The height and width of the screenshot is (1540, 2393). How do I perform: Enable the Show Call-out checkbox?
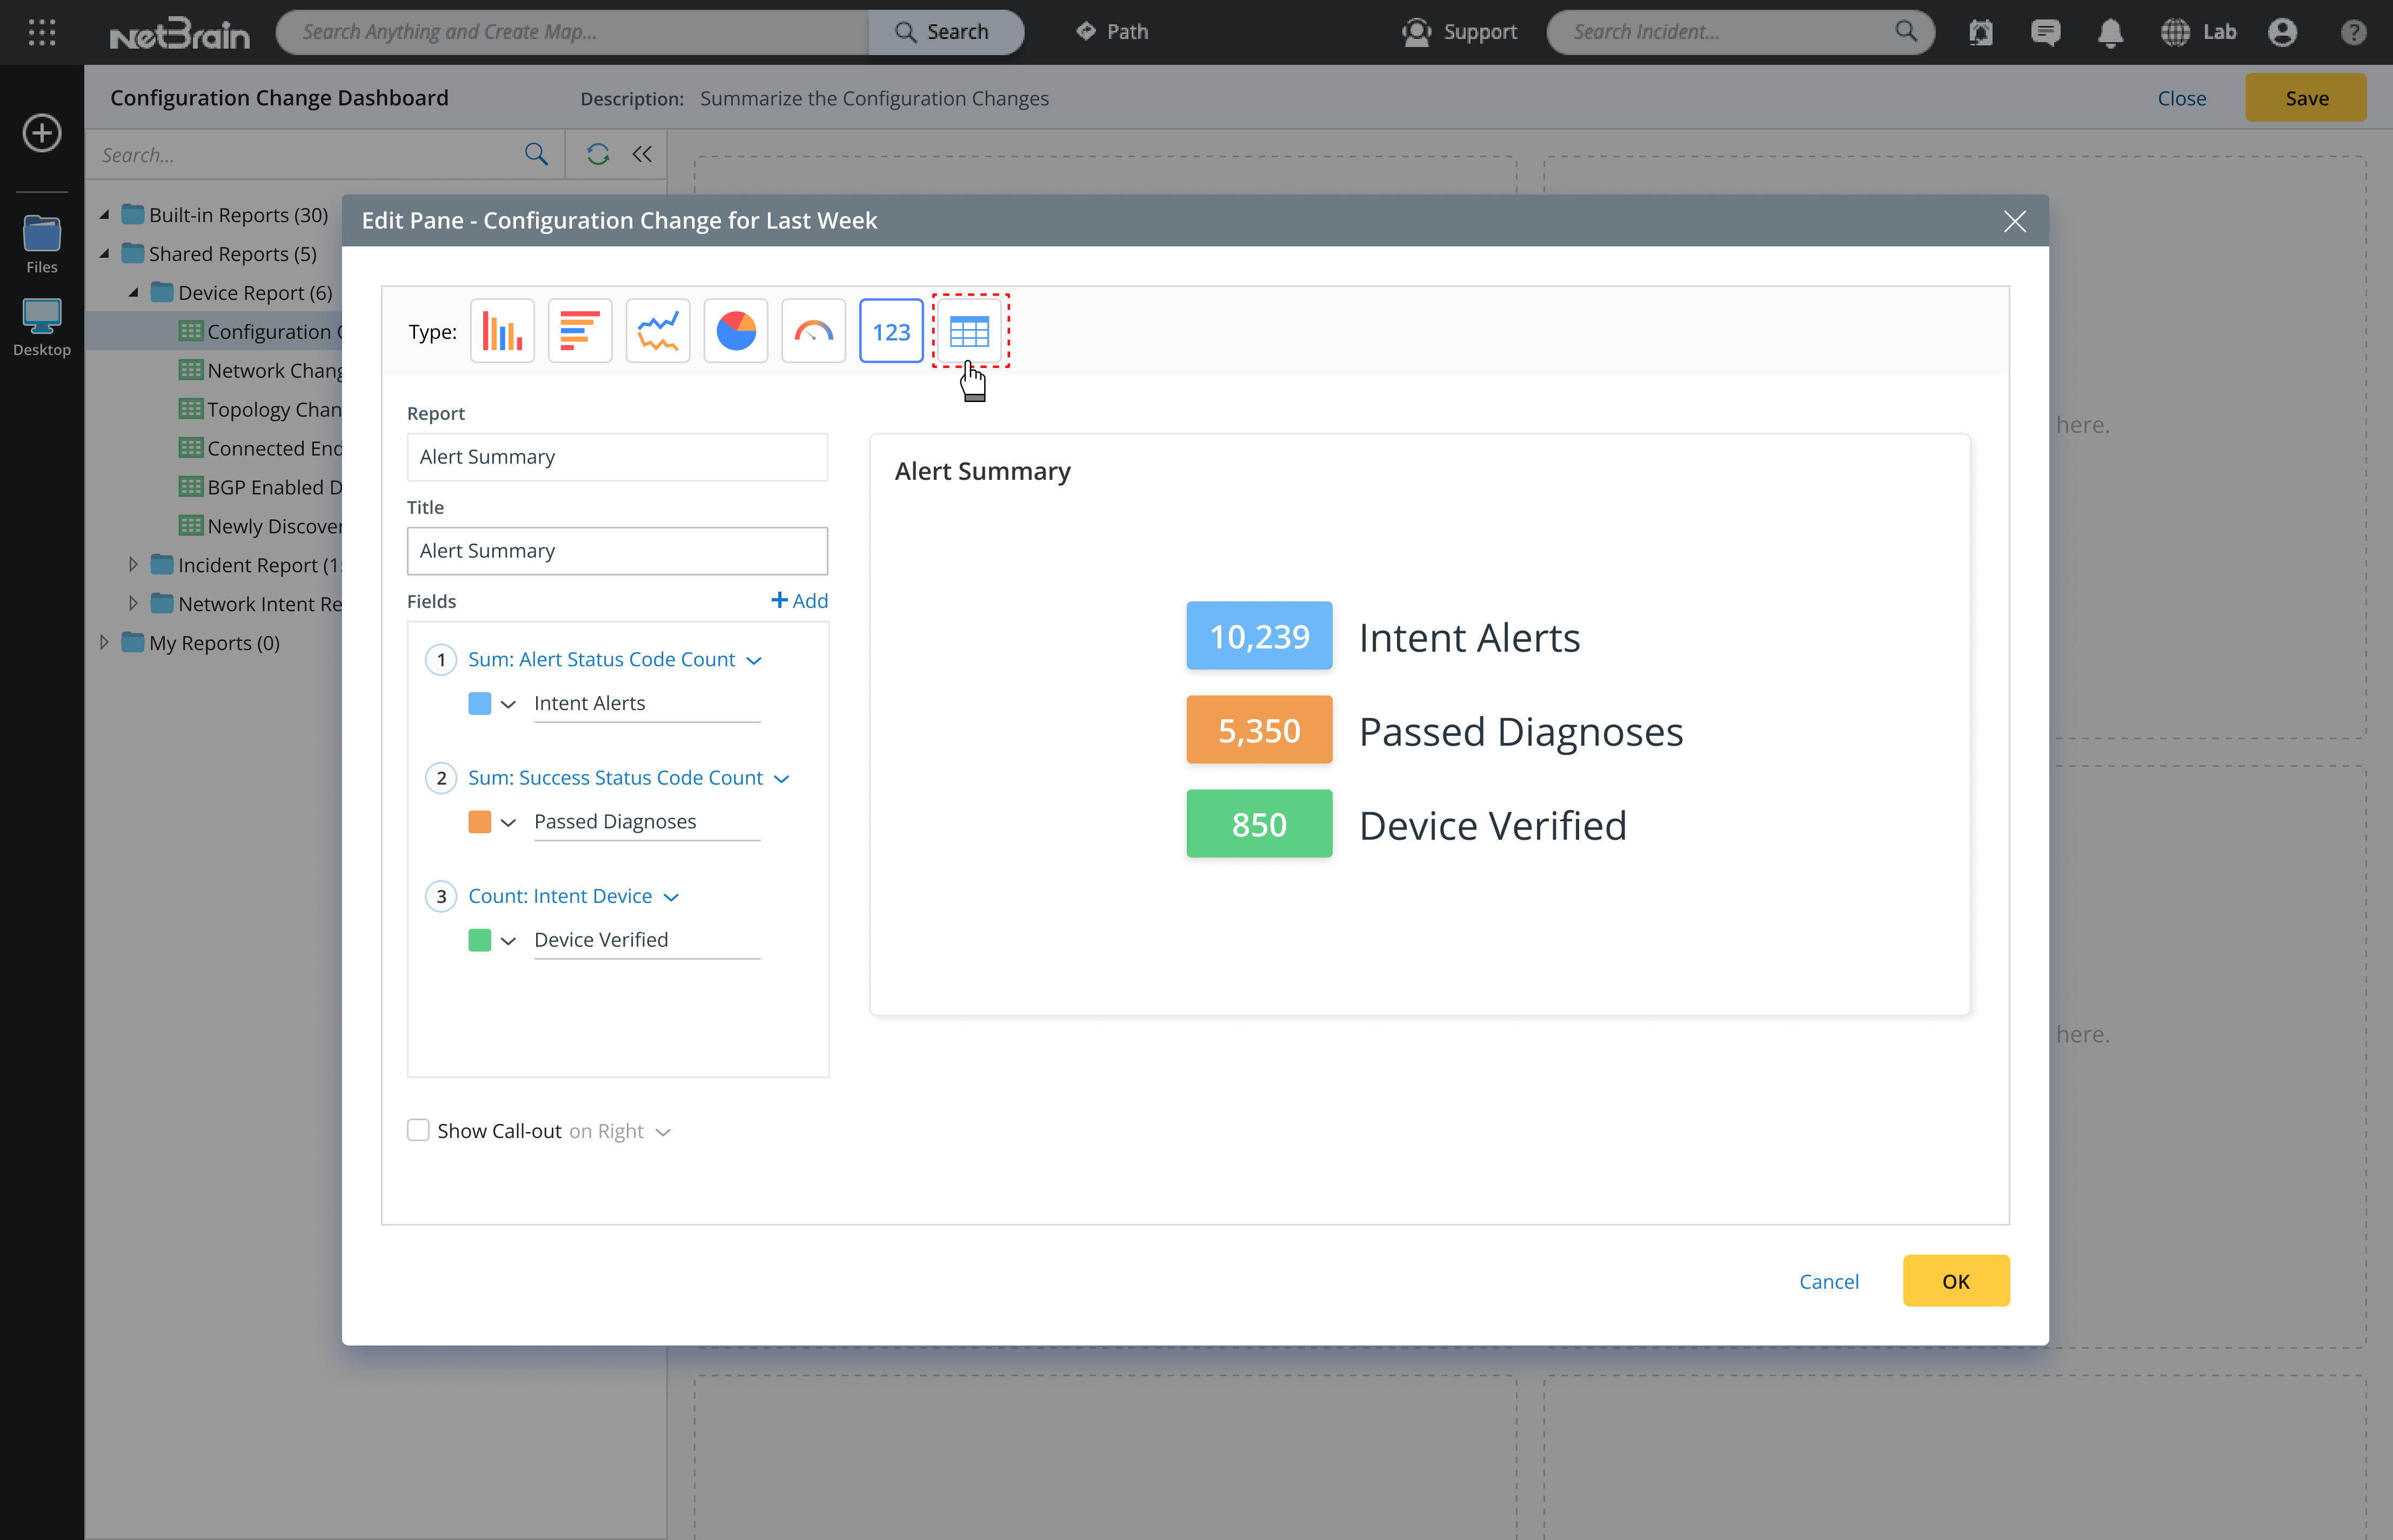(x=418, y=1130)
